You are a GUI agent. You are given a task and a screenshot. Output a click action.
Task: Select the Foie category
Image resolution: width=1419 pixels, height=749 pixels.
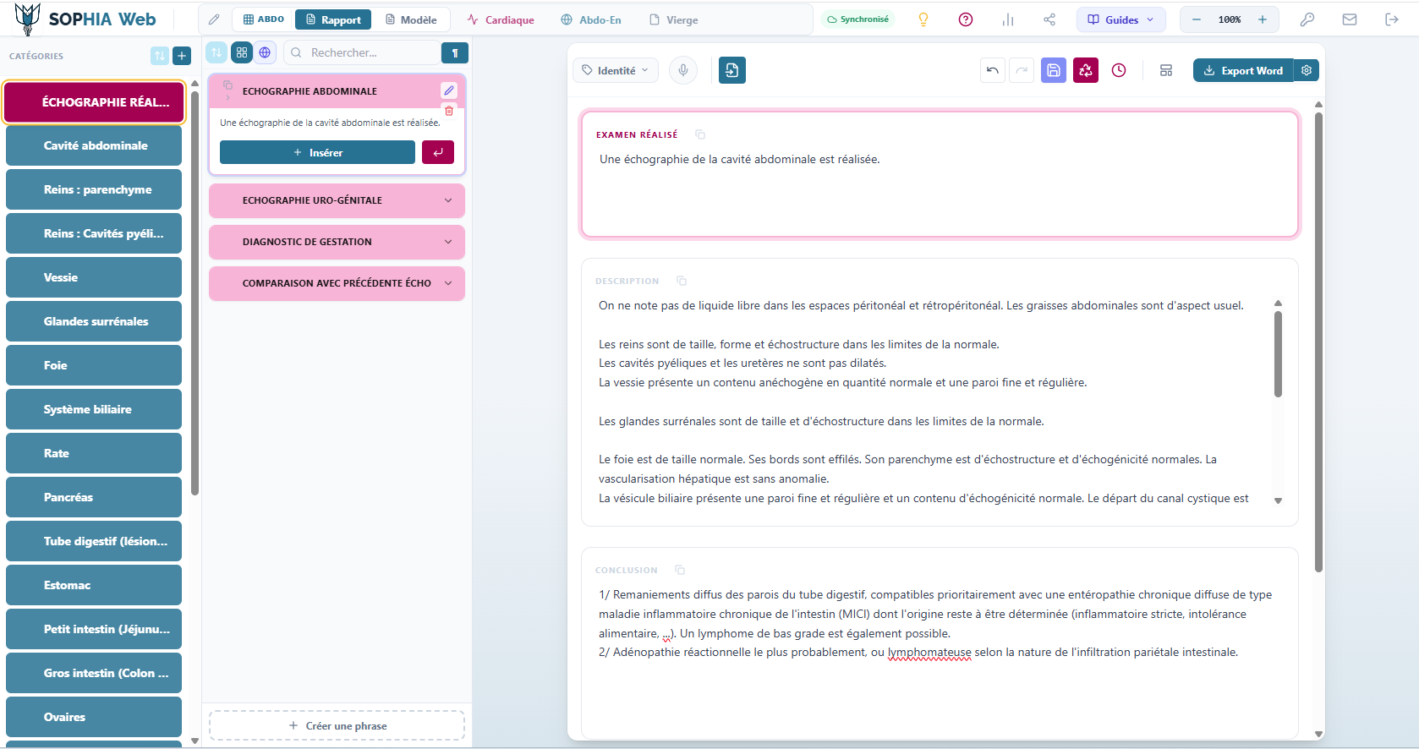(x=94, y=365)
